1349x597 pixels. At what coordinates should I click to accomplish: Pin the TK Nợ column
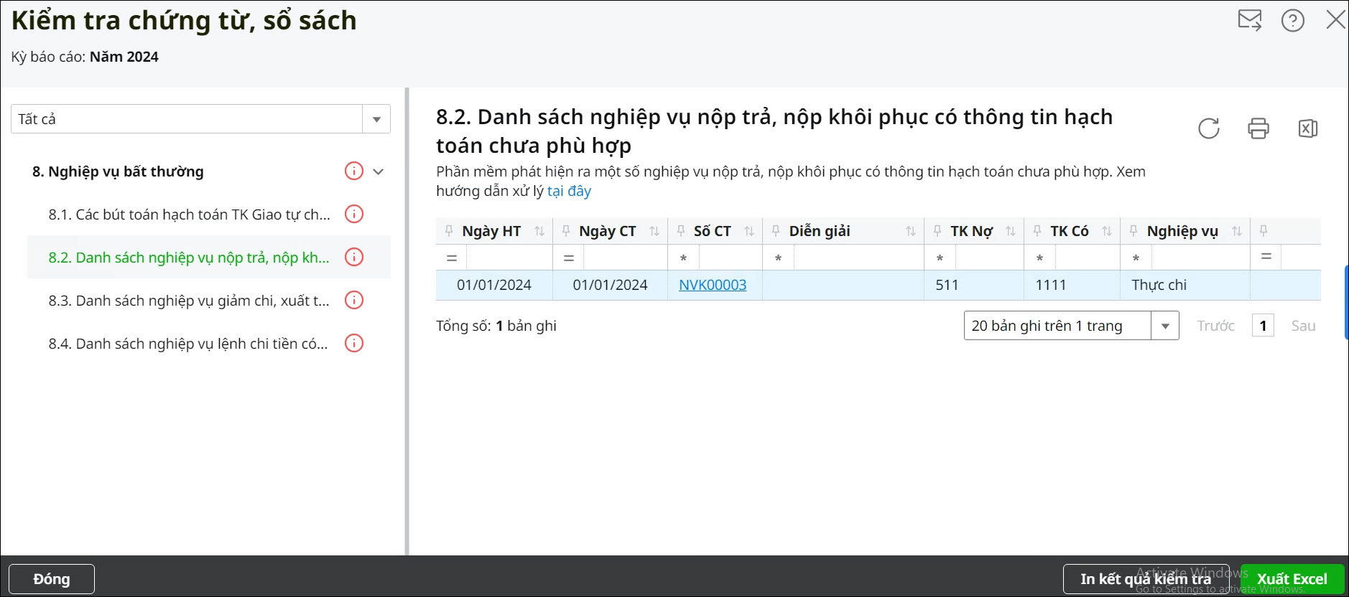coord(937,230)
